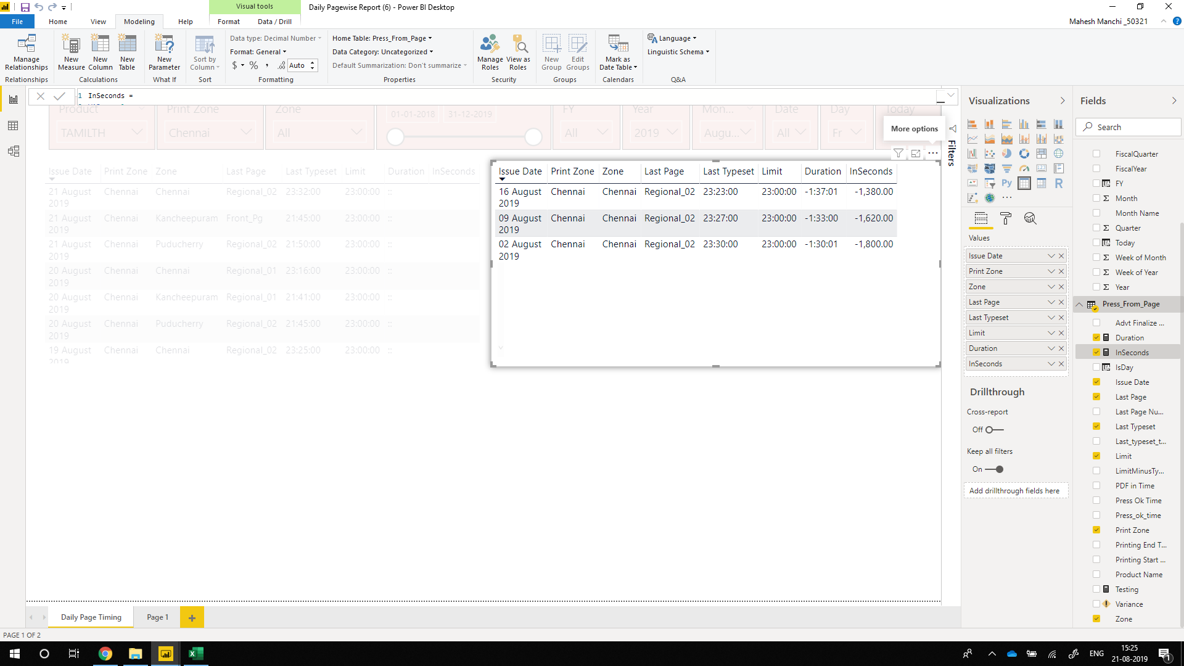Check the Advt Finalize field checkbox
The height and width of the screenshot is (666, 1184).
pyautogui.click(x=1096, y=323)
